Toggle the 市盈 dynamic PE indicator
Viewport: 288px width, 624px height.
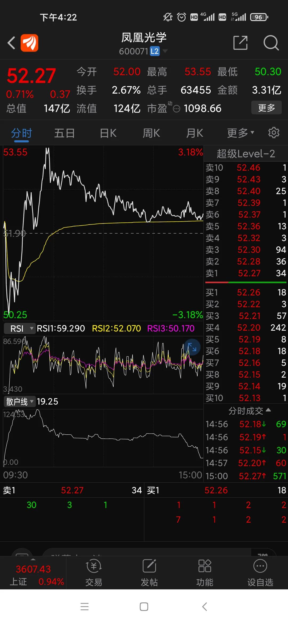(177, 109)
